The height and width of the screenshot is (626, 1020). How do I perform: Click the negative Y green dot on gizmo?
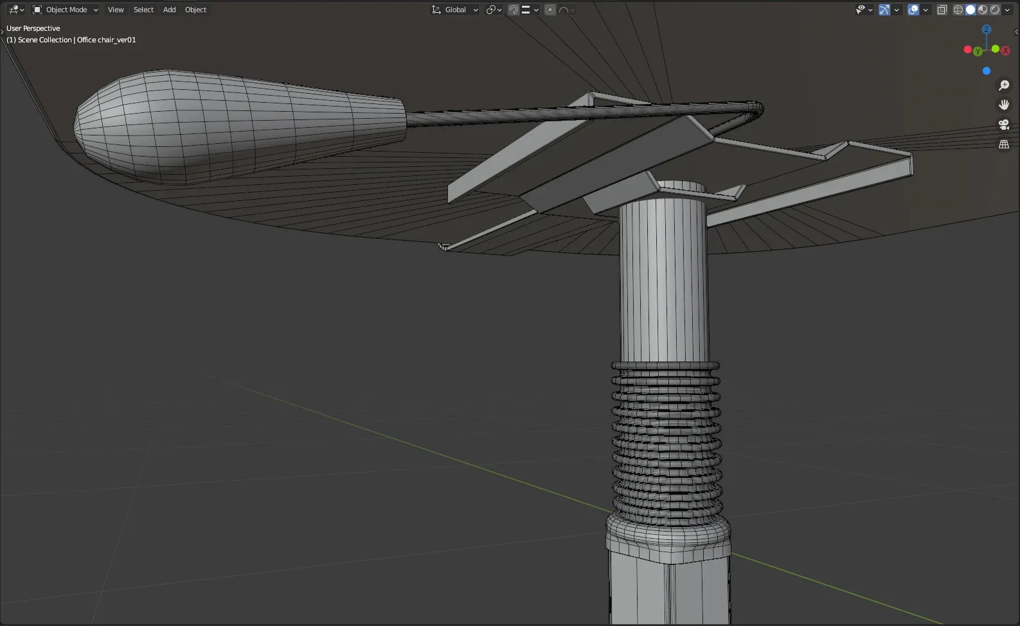click(995, 49)
